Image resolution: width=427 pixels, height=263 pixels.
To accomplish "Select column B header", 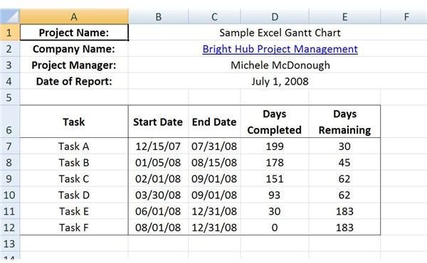I will [x=158, y=16].
